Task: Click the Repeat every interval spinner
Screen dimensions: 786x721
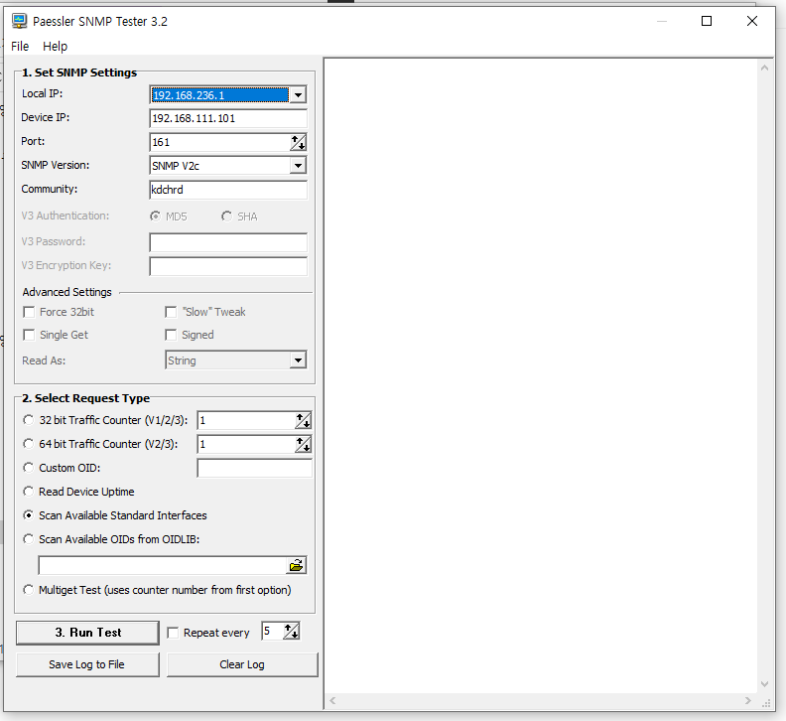Action: (x=291, y=632)
